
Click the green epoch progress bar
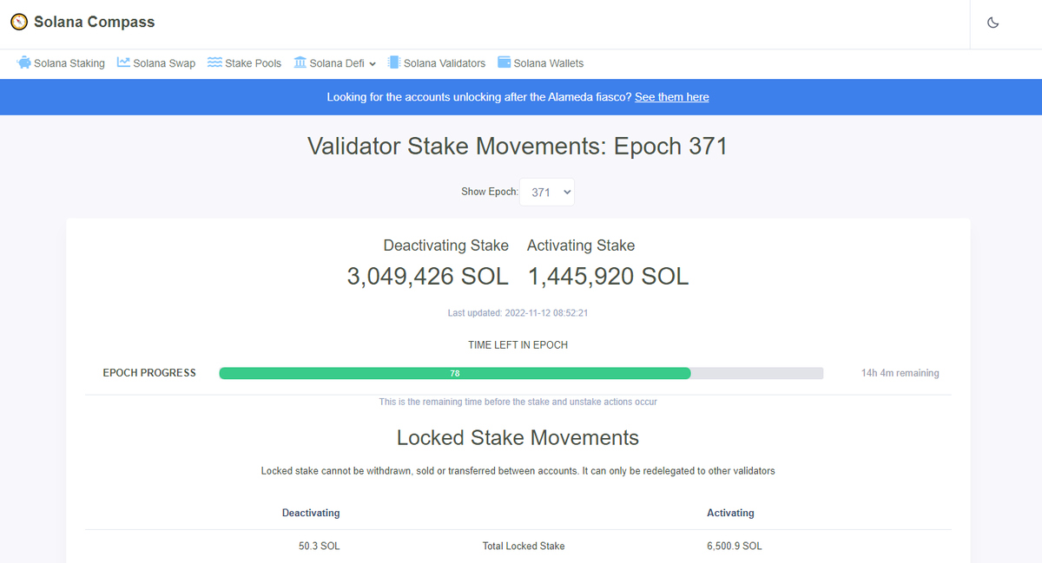click(455, 373)
